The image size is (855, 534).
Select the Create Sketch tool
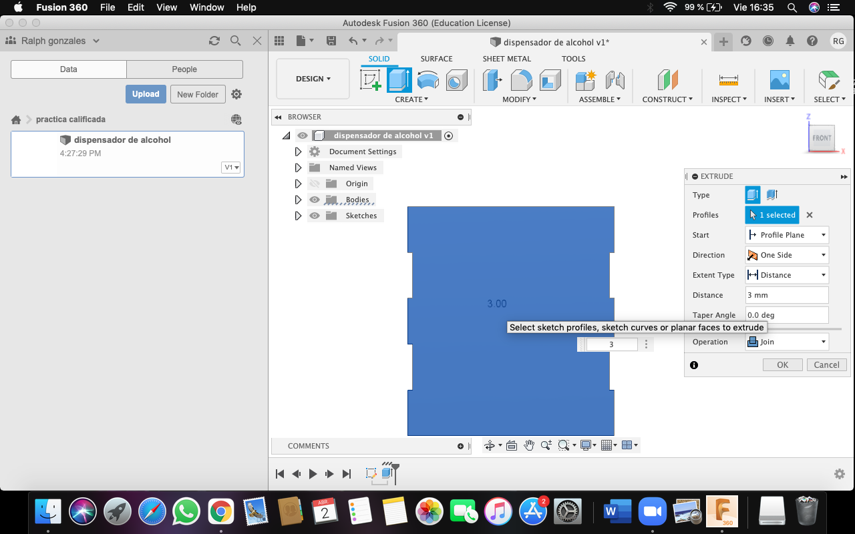coord(371,80)
